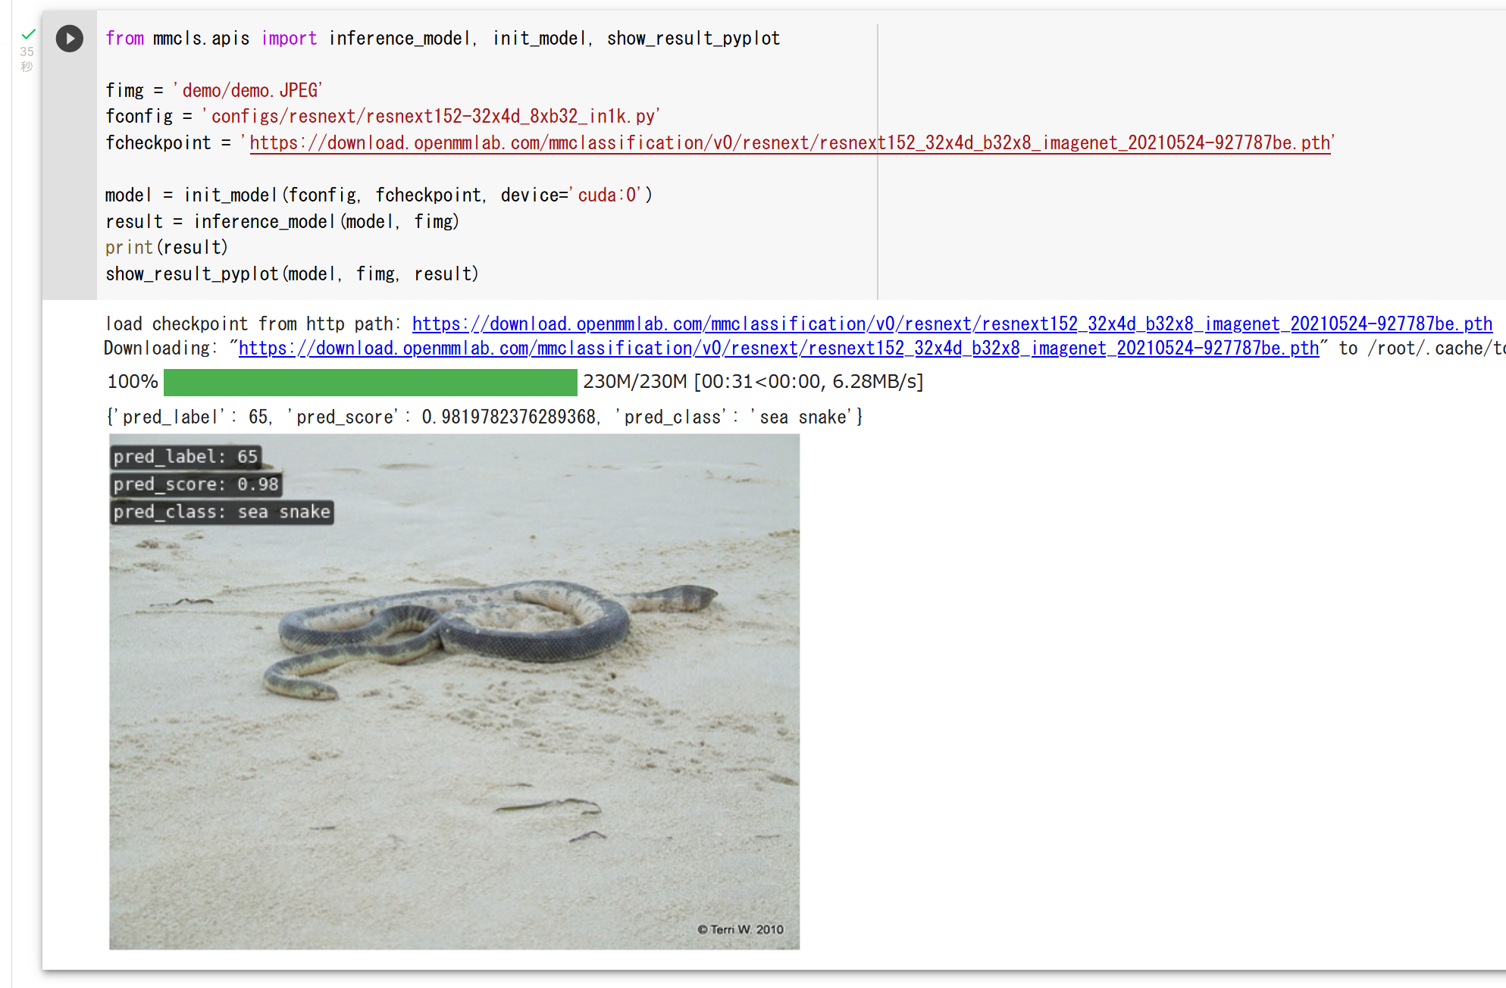This screenshot has width=1506, height=988.
Task: Click the 100% progress percentage text
Action: (x=133, y=381)
